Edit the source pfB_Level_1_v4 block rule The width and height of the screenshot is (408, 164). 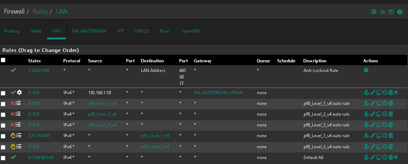[x=372, y=103]
